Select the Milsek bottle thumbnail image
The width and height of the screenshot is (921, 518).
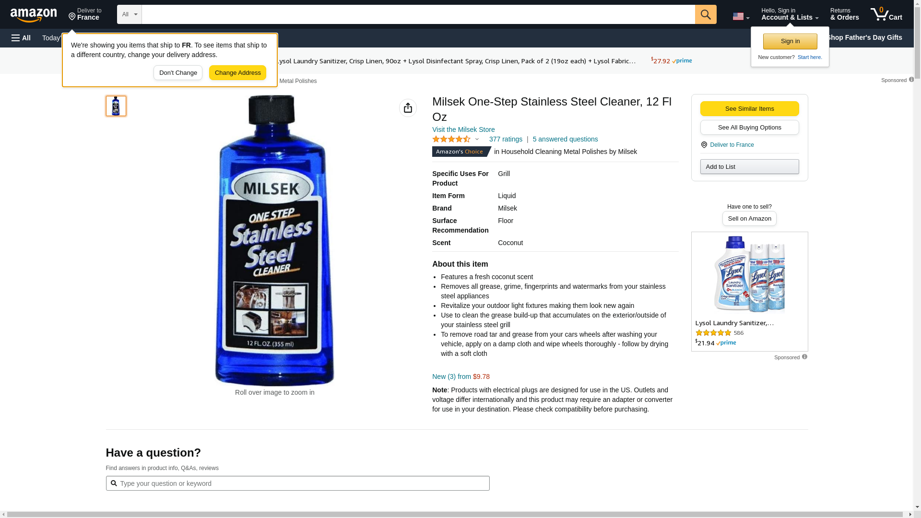[116, 106]
